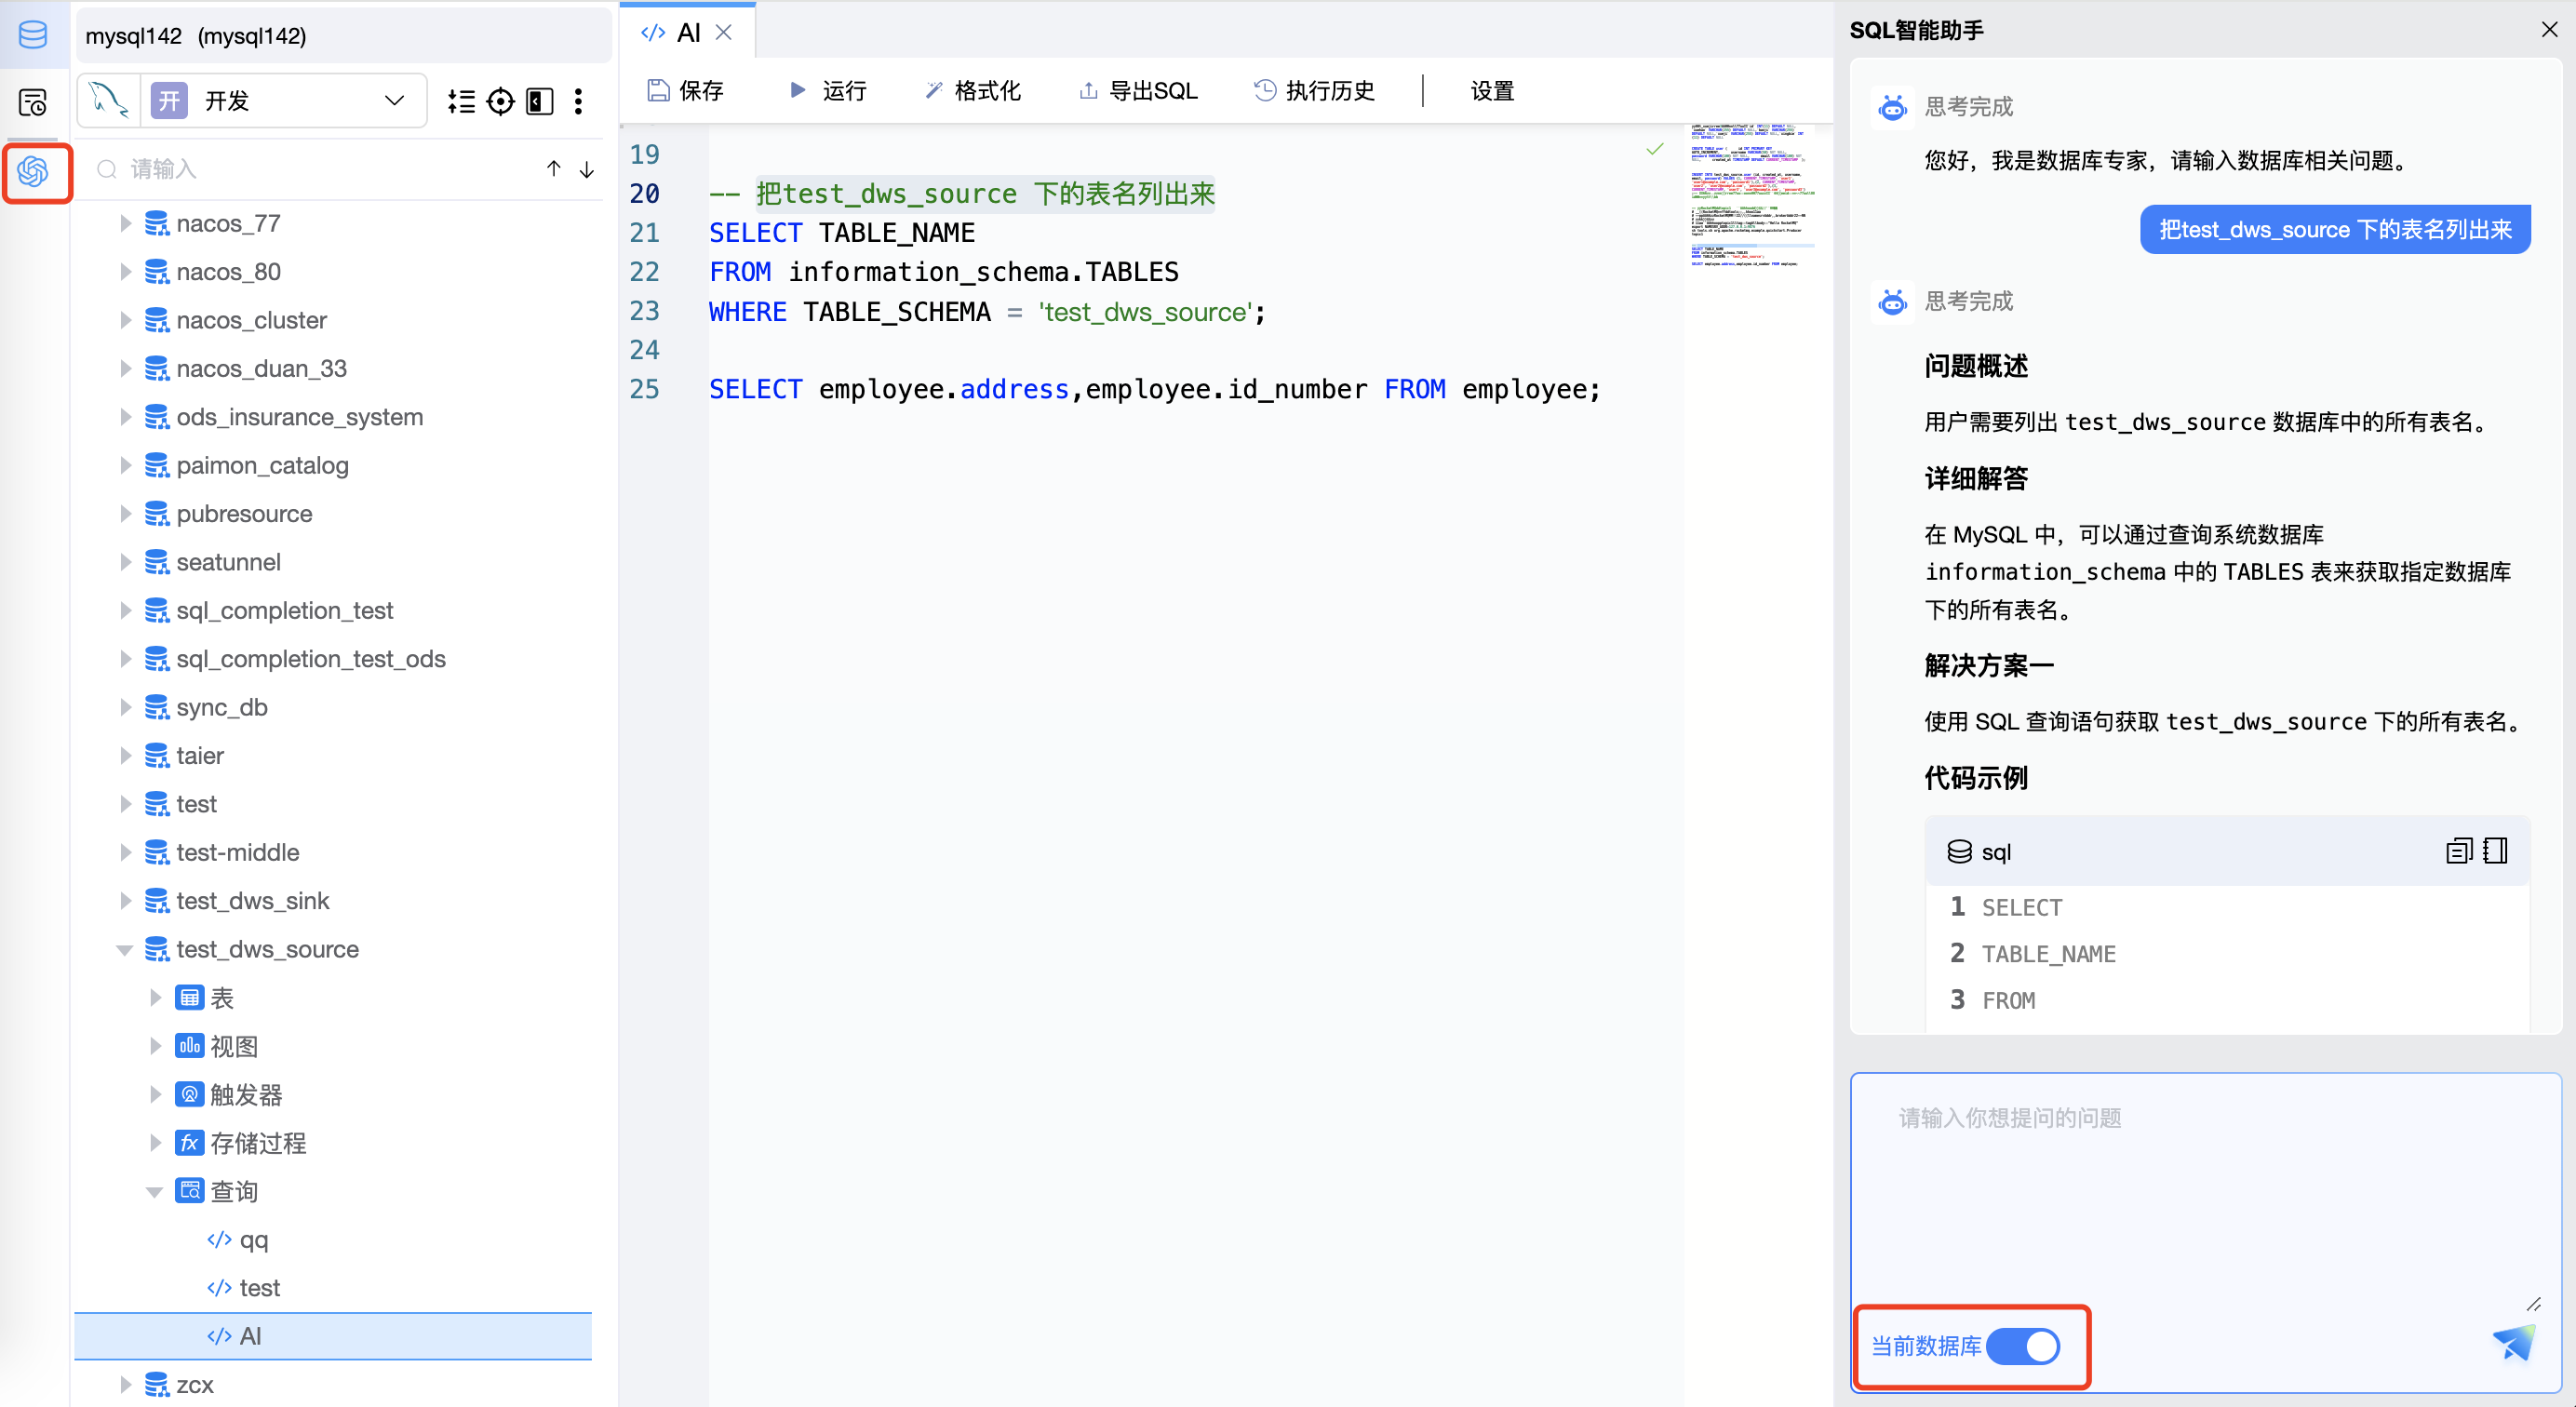2576x1407 pixels.
Task: Click the green checkmark in the editor
Action: click(x=1653, y=148)
